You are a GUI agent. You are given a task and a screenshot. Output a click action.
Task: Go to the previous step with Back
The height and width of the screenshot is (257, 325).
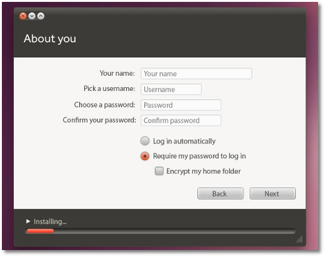tap(221, 194)
